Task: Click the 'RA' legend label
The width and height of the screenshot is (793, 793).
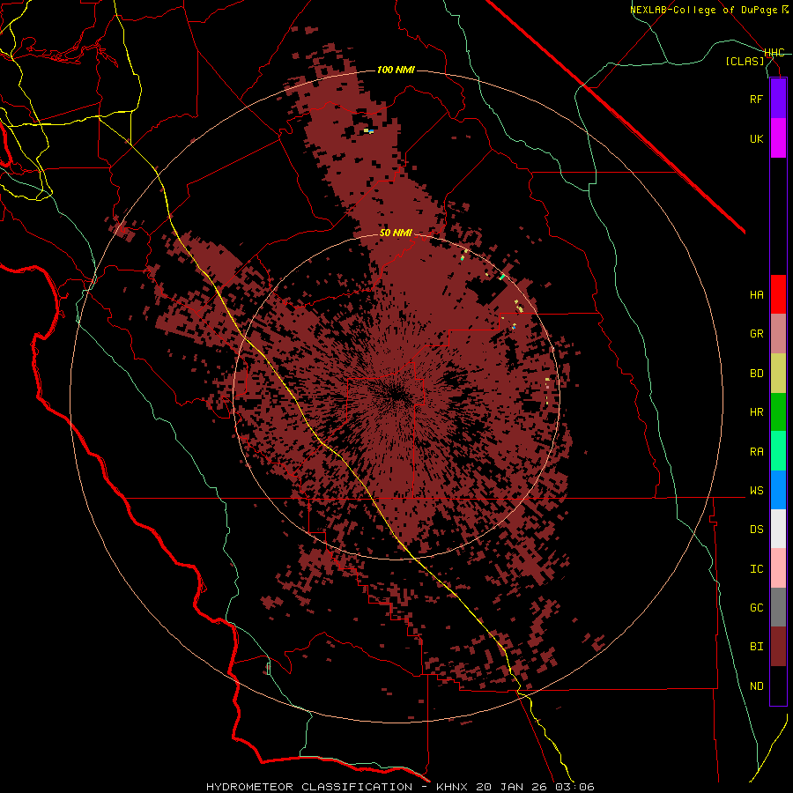Action: pyautogui.click(x=757, y=452)
